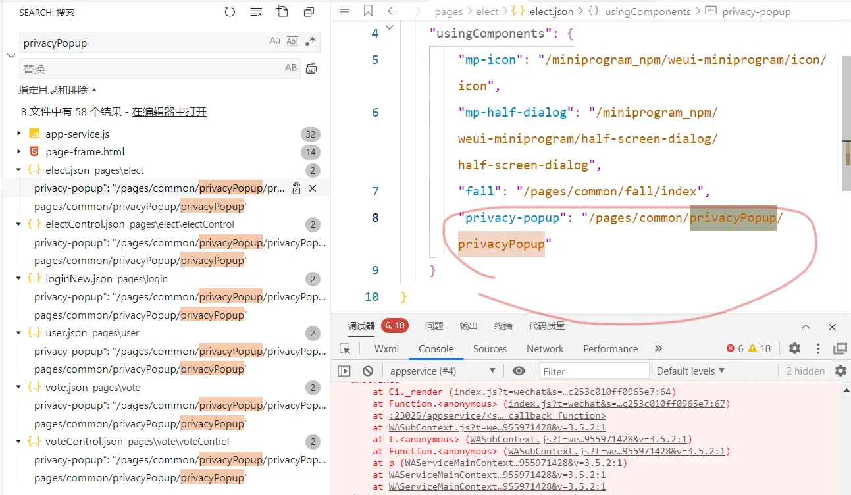Collapse loginNew.json results
851x495 pixels.
pos(19,278)
